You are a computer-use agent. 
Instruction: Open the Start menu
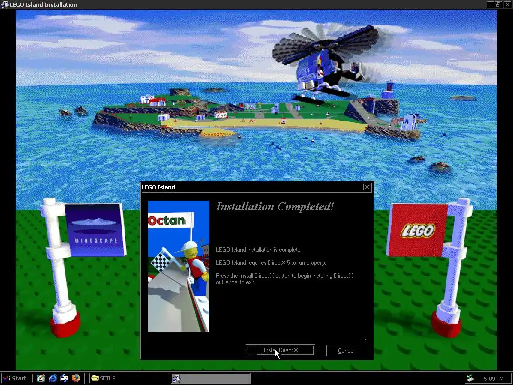[15, 378]
